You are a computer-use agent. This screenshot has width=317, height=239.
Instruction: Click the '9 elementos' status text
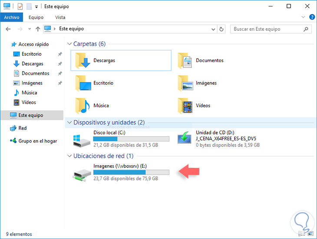click(x=19, y=234)
